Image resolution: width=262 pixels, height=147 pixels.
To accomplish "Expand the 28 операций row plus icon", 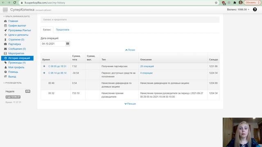I will 44,66.
